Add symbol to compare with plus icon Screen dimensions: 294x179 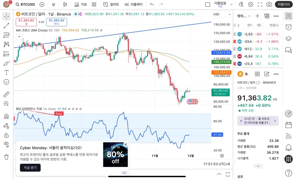(42, 4)
